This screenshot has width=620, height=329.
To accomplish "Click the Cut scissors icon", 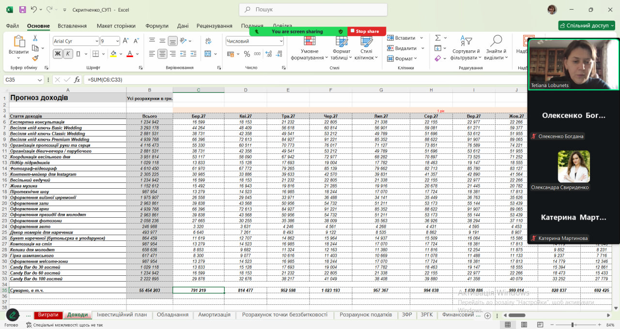I will tap(35, 38).
